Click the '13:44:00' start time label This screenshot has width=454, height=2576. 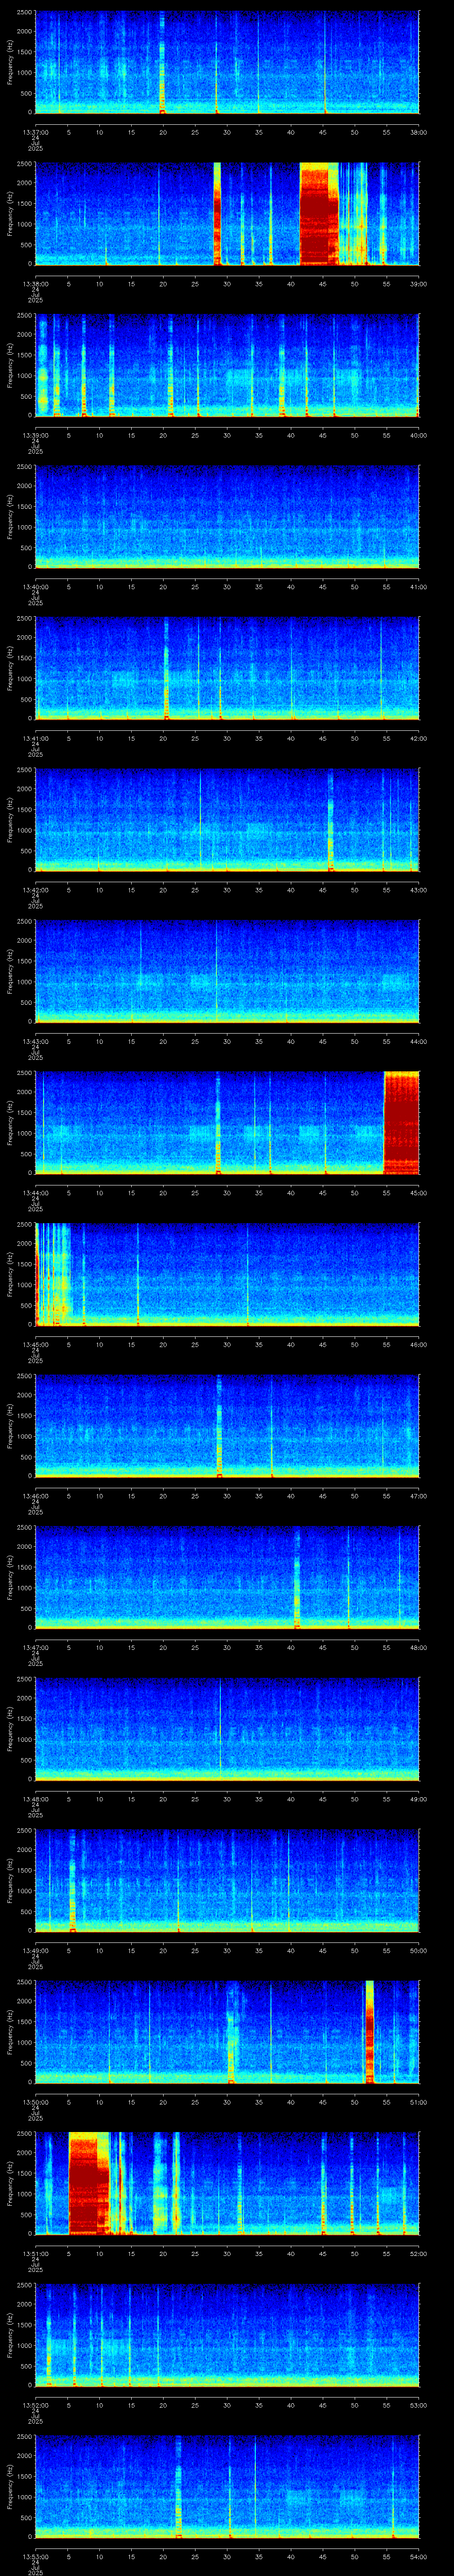point(36,1192)
